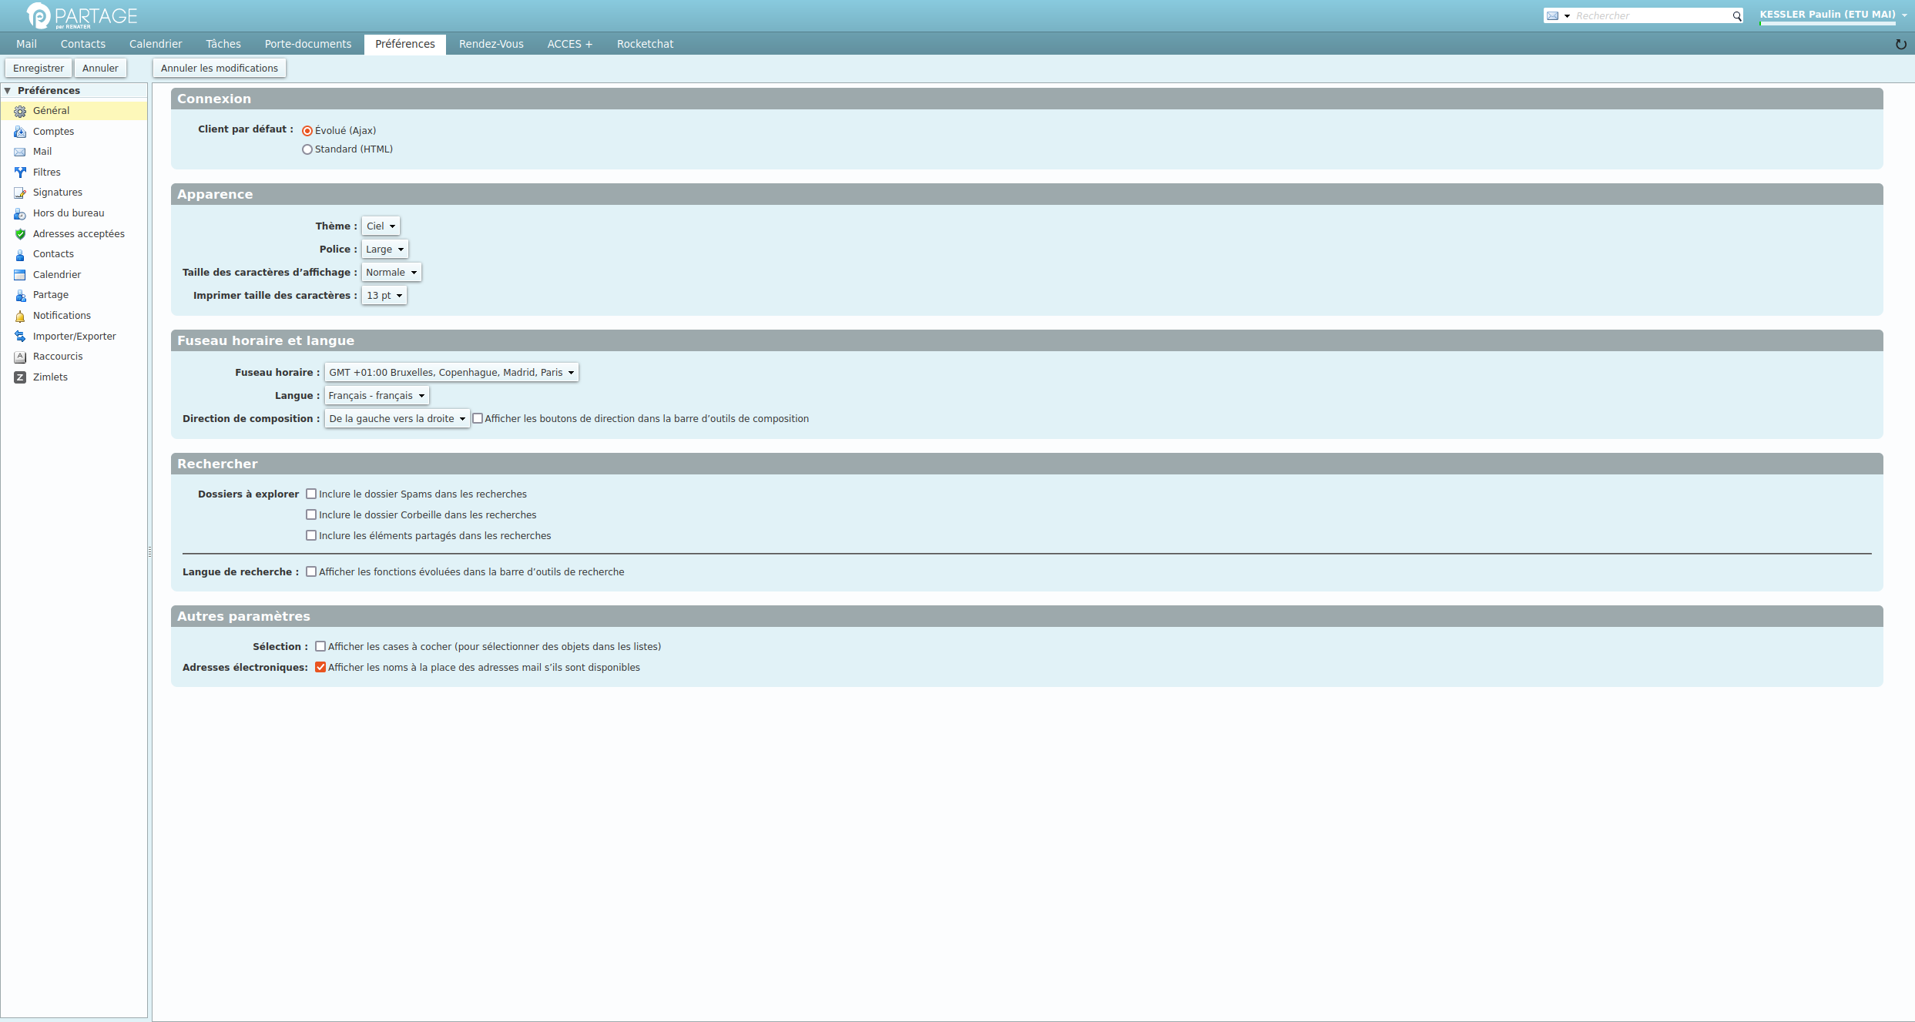Open the Fuseau horaire timezone dropdown
This screenshot has height=1022, width=1915.
coord(451,372)
